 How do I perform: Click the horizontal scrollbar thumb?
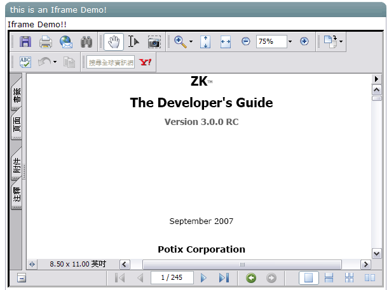click(242, 265)
